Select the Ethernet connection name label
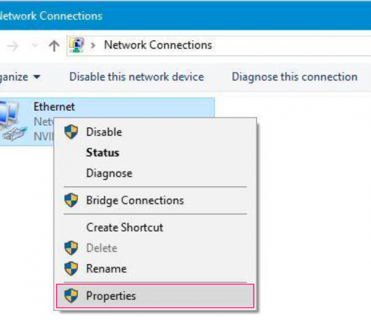 tap(54, 107)
